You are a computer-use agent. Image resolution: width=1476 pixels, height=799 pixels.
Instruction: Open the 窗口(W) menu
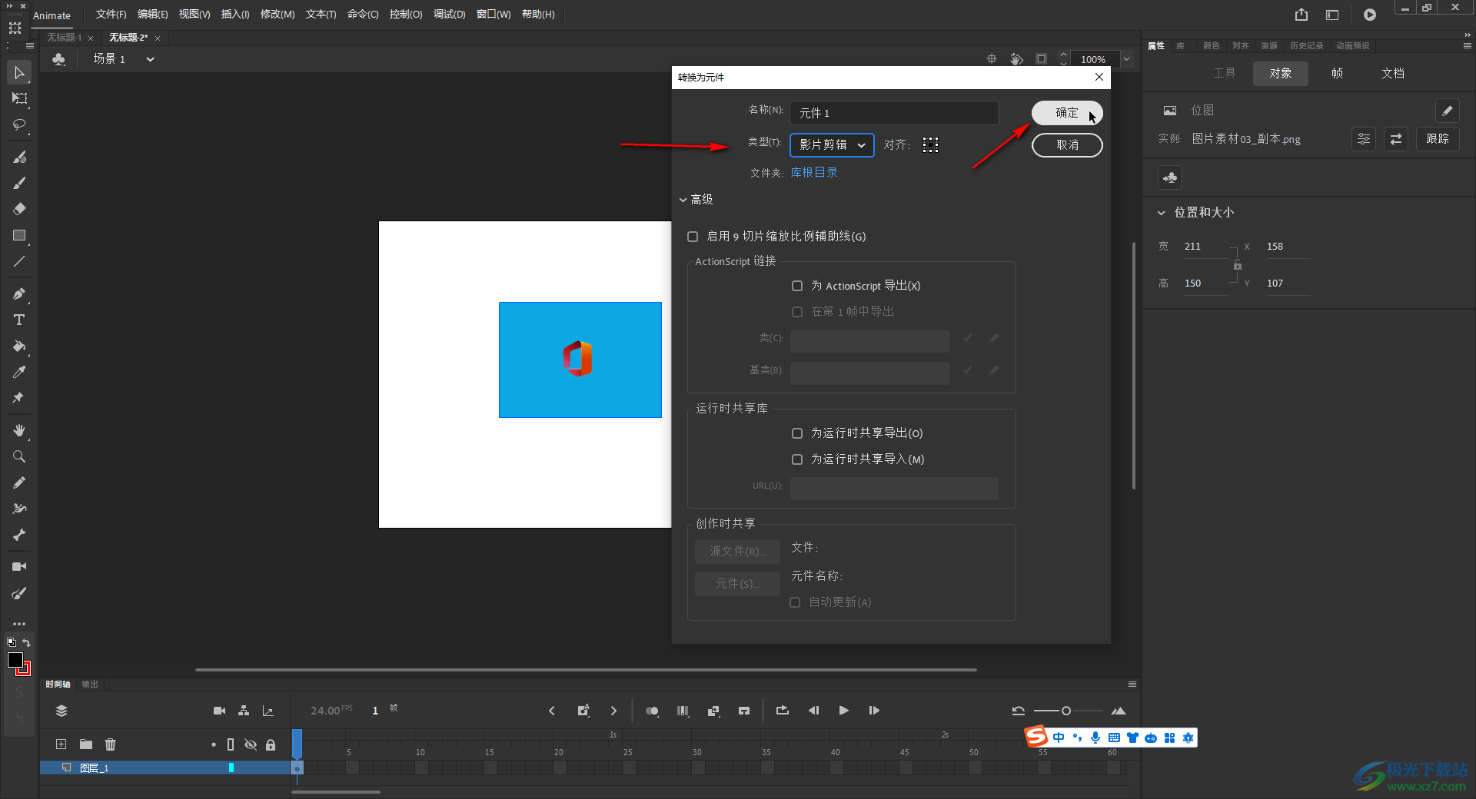click(494, 15)
